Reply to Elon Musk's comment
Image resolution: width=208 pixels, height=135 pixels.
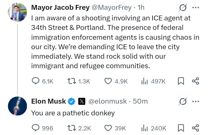coord(36,128)
